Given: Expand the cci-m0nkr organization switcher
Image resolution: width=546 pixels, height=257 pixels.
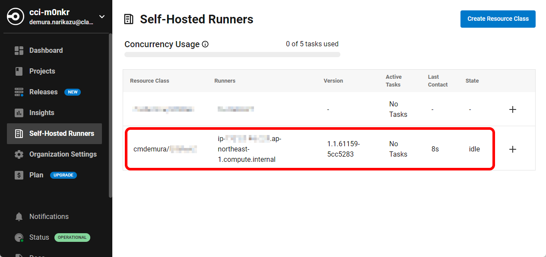Looking at the screenshot, I should 102,16.
